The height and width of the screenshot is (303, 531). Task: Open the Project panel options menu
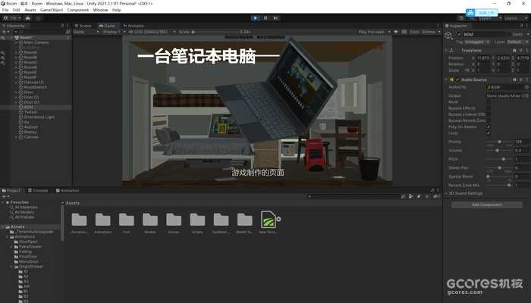[438, 190]
